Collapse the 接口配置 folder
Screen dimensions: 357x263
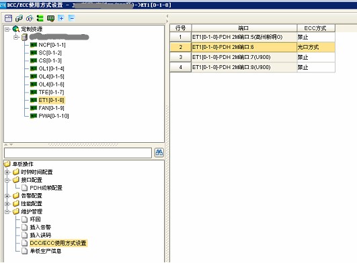click(7, 180)
